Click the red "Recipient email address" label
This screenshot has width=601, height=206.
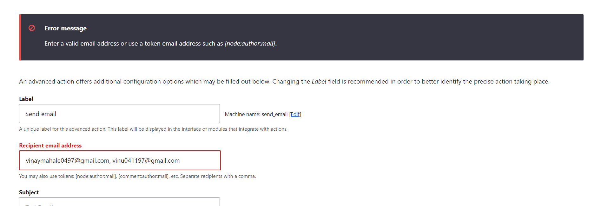50,145
